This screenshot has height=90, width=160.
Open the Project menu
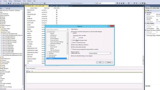pyautogui.click(x=5, y=1)
